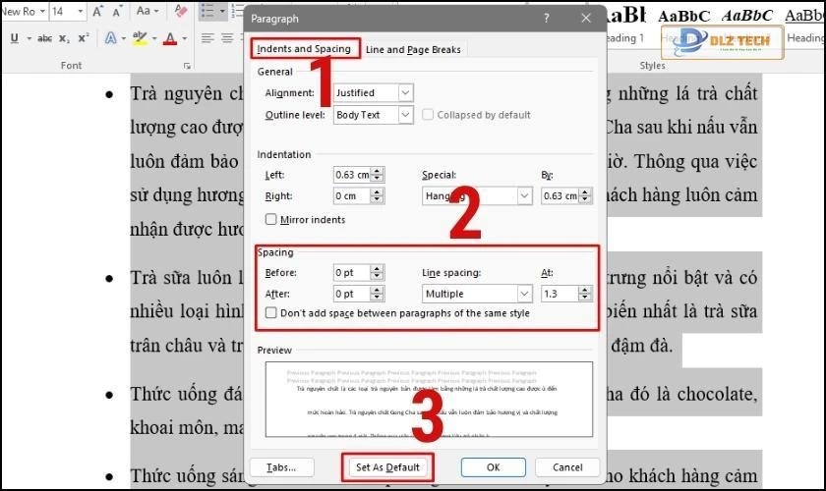This screenshot has height=491, width=826.
Task: Switch to Indents and Spacing tab
Action: pyautogui.click(x=304, y=49)
